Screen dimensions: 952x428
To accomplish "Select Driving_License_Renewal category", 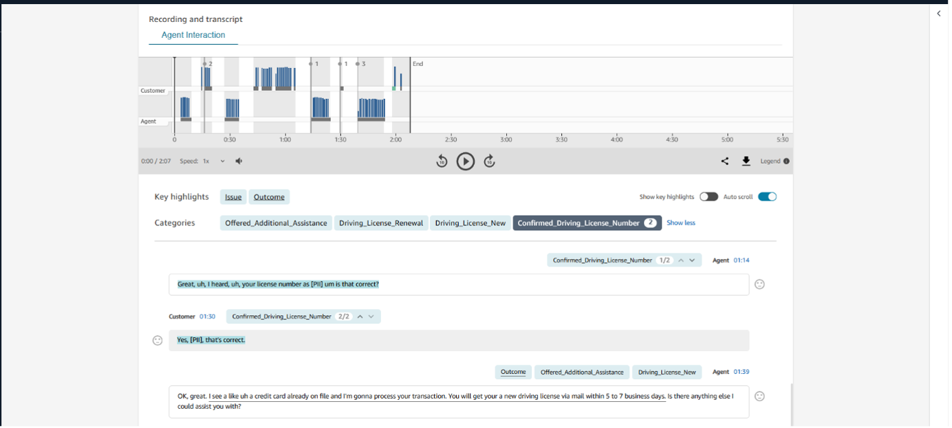I will tap(381, 223).
